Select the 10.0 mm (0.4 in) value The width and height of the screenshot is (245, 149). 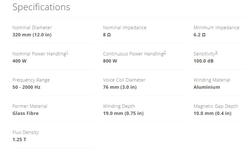point(212,114)
